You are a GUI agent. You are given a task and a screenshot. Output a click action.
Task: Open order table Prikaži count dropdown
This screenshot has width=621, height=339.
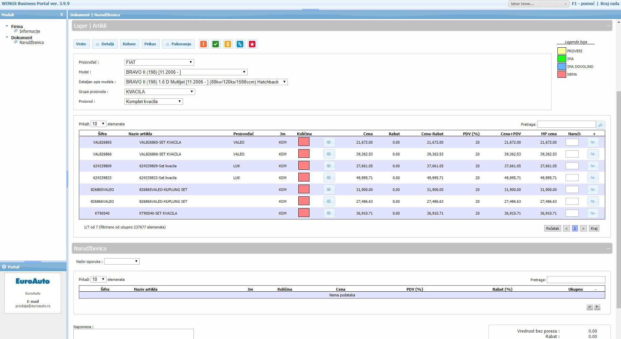click(x=98, y=280)
